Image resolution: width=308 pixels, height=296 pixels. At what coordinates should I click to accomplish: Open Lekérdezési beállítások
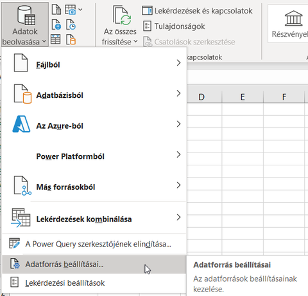[x=94, y=283]
